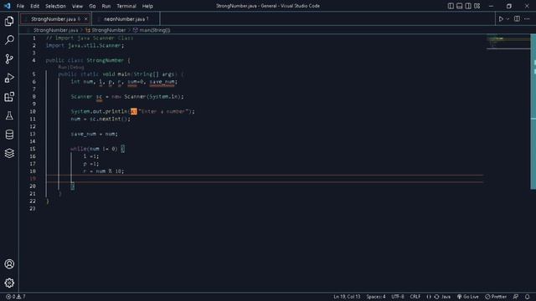Change indentation via Spaces: 4
The width and height of the screenshot is (536, 301).
coord(376,297)
